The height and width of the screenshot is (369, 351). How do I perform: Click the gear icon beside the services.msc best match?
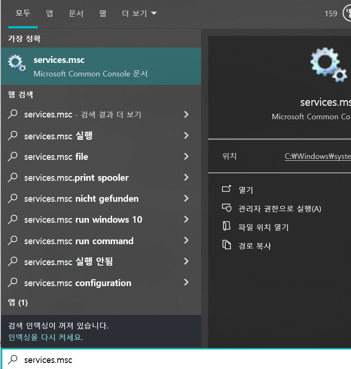[x=17, y=63]
